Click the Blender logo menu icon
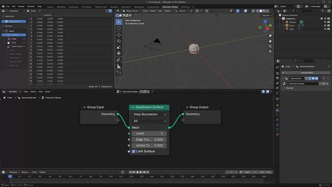Viewport: 332px width, 187px height. pos(3,6)
